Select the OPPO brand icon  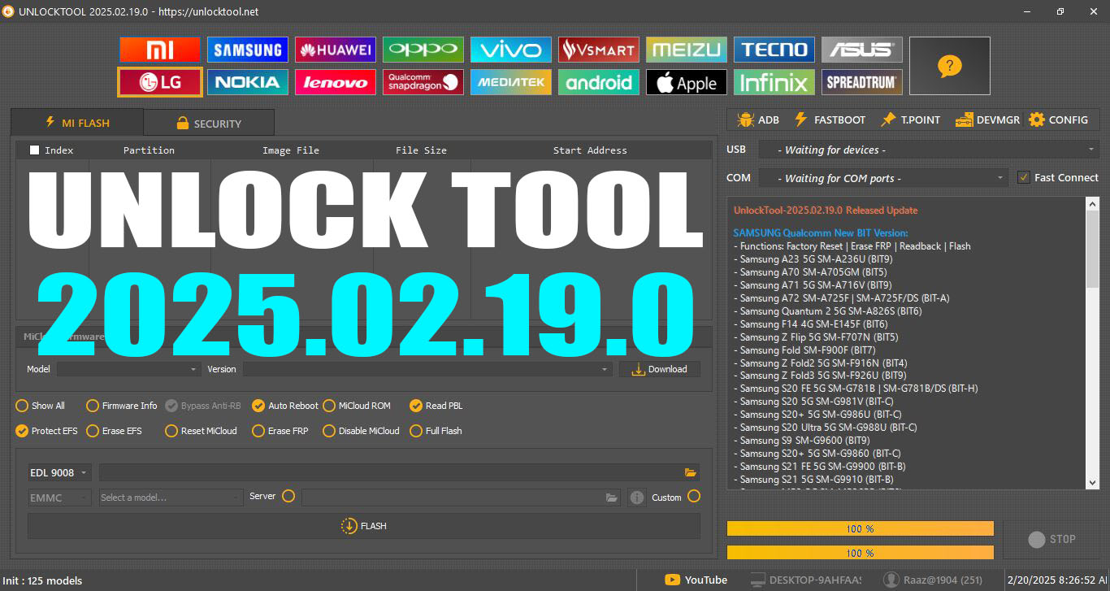423,50
